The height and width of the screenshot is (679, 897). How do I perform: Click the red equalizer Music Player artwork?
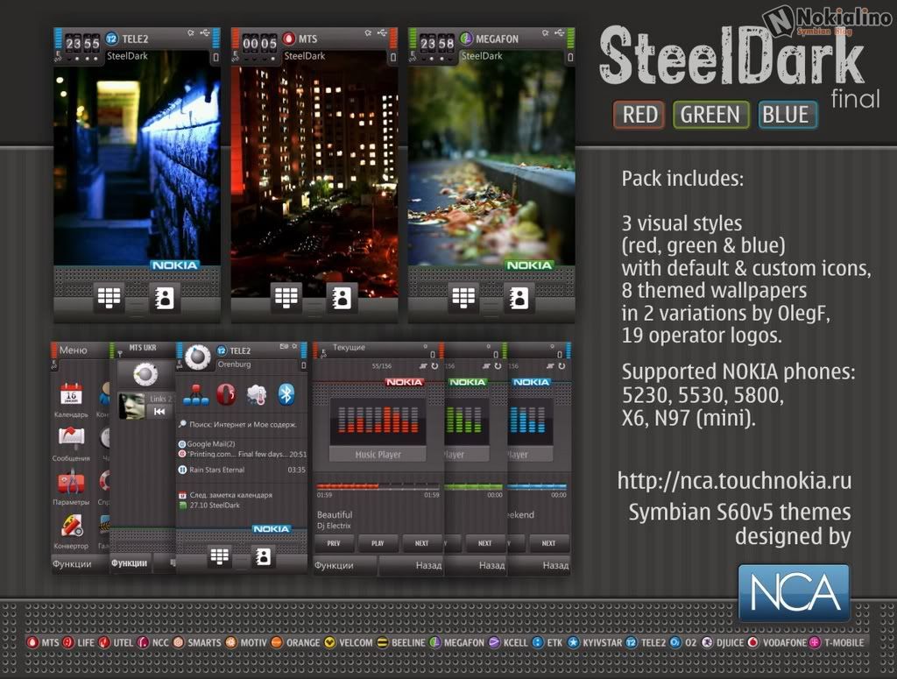coord(378,421)
